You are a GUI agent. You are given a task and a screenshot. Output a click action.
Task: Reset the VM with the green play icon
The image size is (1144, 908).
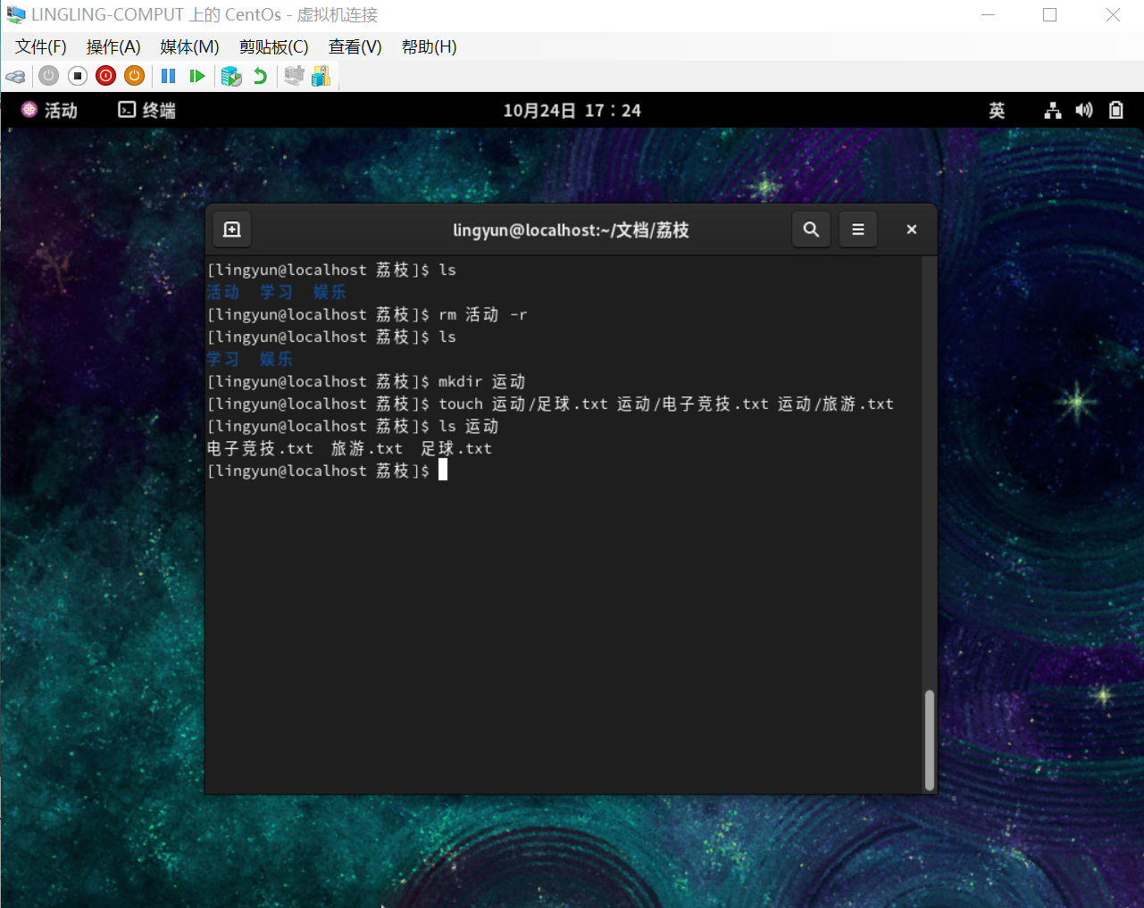point(197,77)
